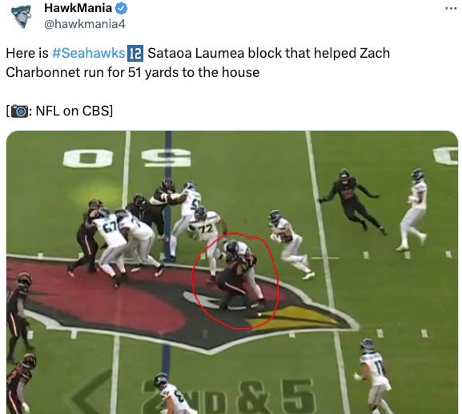The height and width of the screenshot is (414, 462).
Task: Click the ball carrier in the white uniform
Action: (289, 245)
